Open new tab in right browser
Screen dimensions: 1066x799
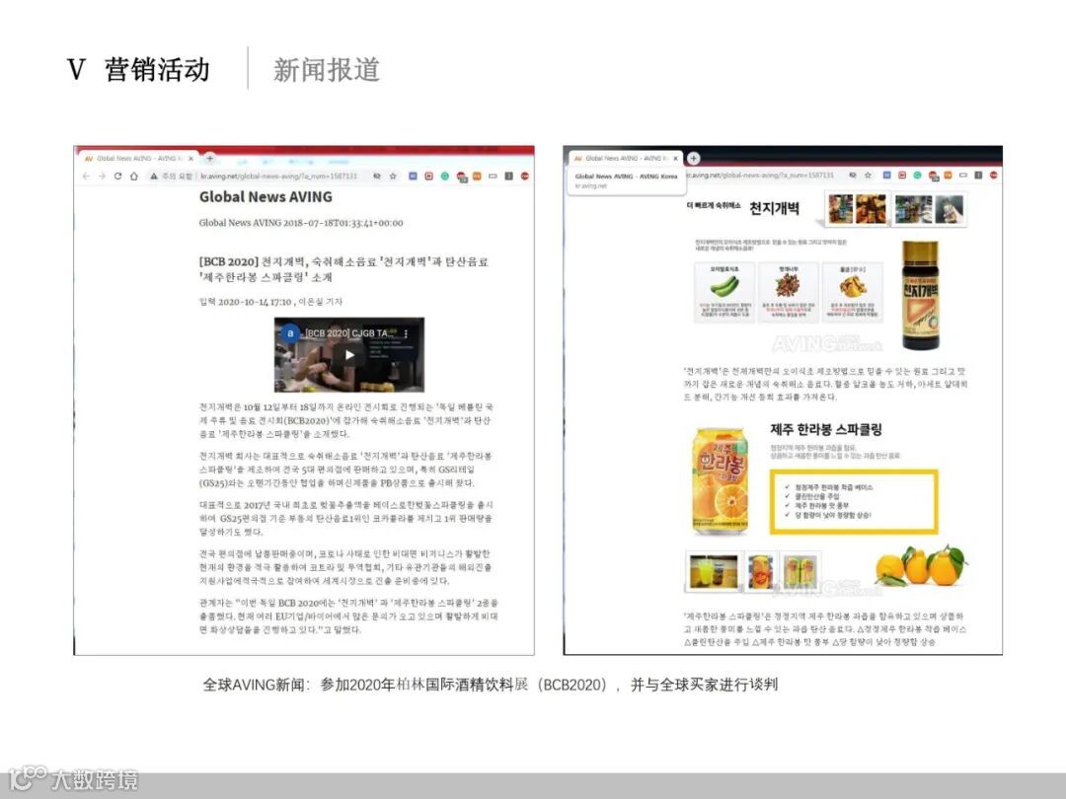(x=694, y=158)
